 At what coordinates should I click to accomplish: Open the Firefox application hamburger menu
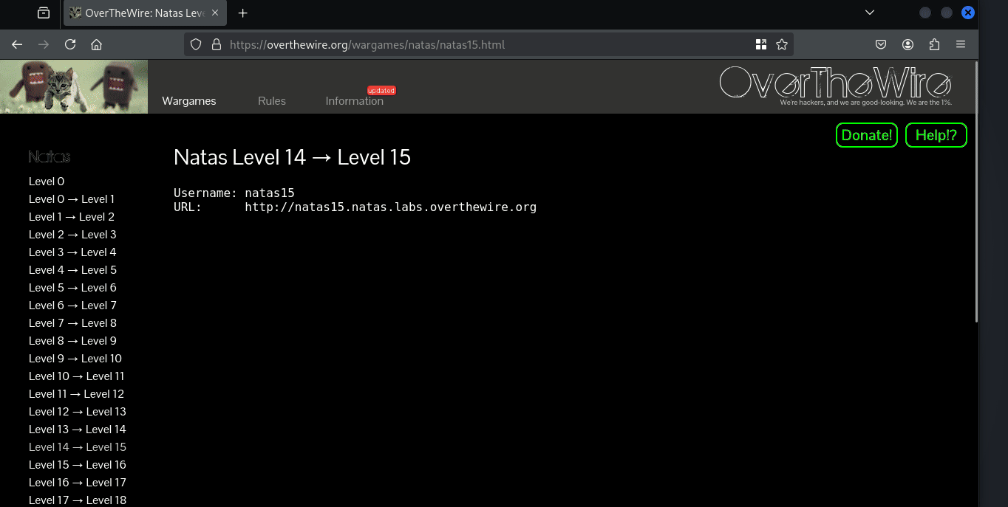coord(961,44)
